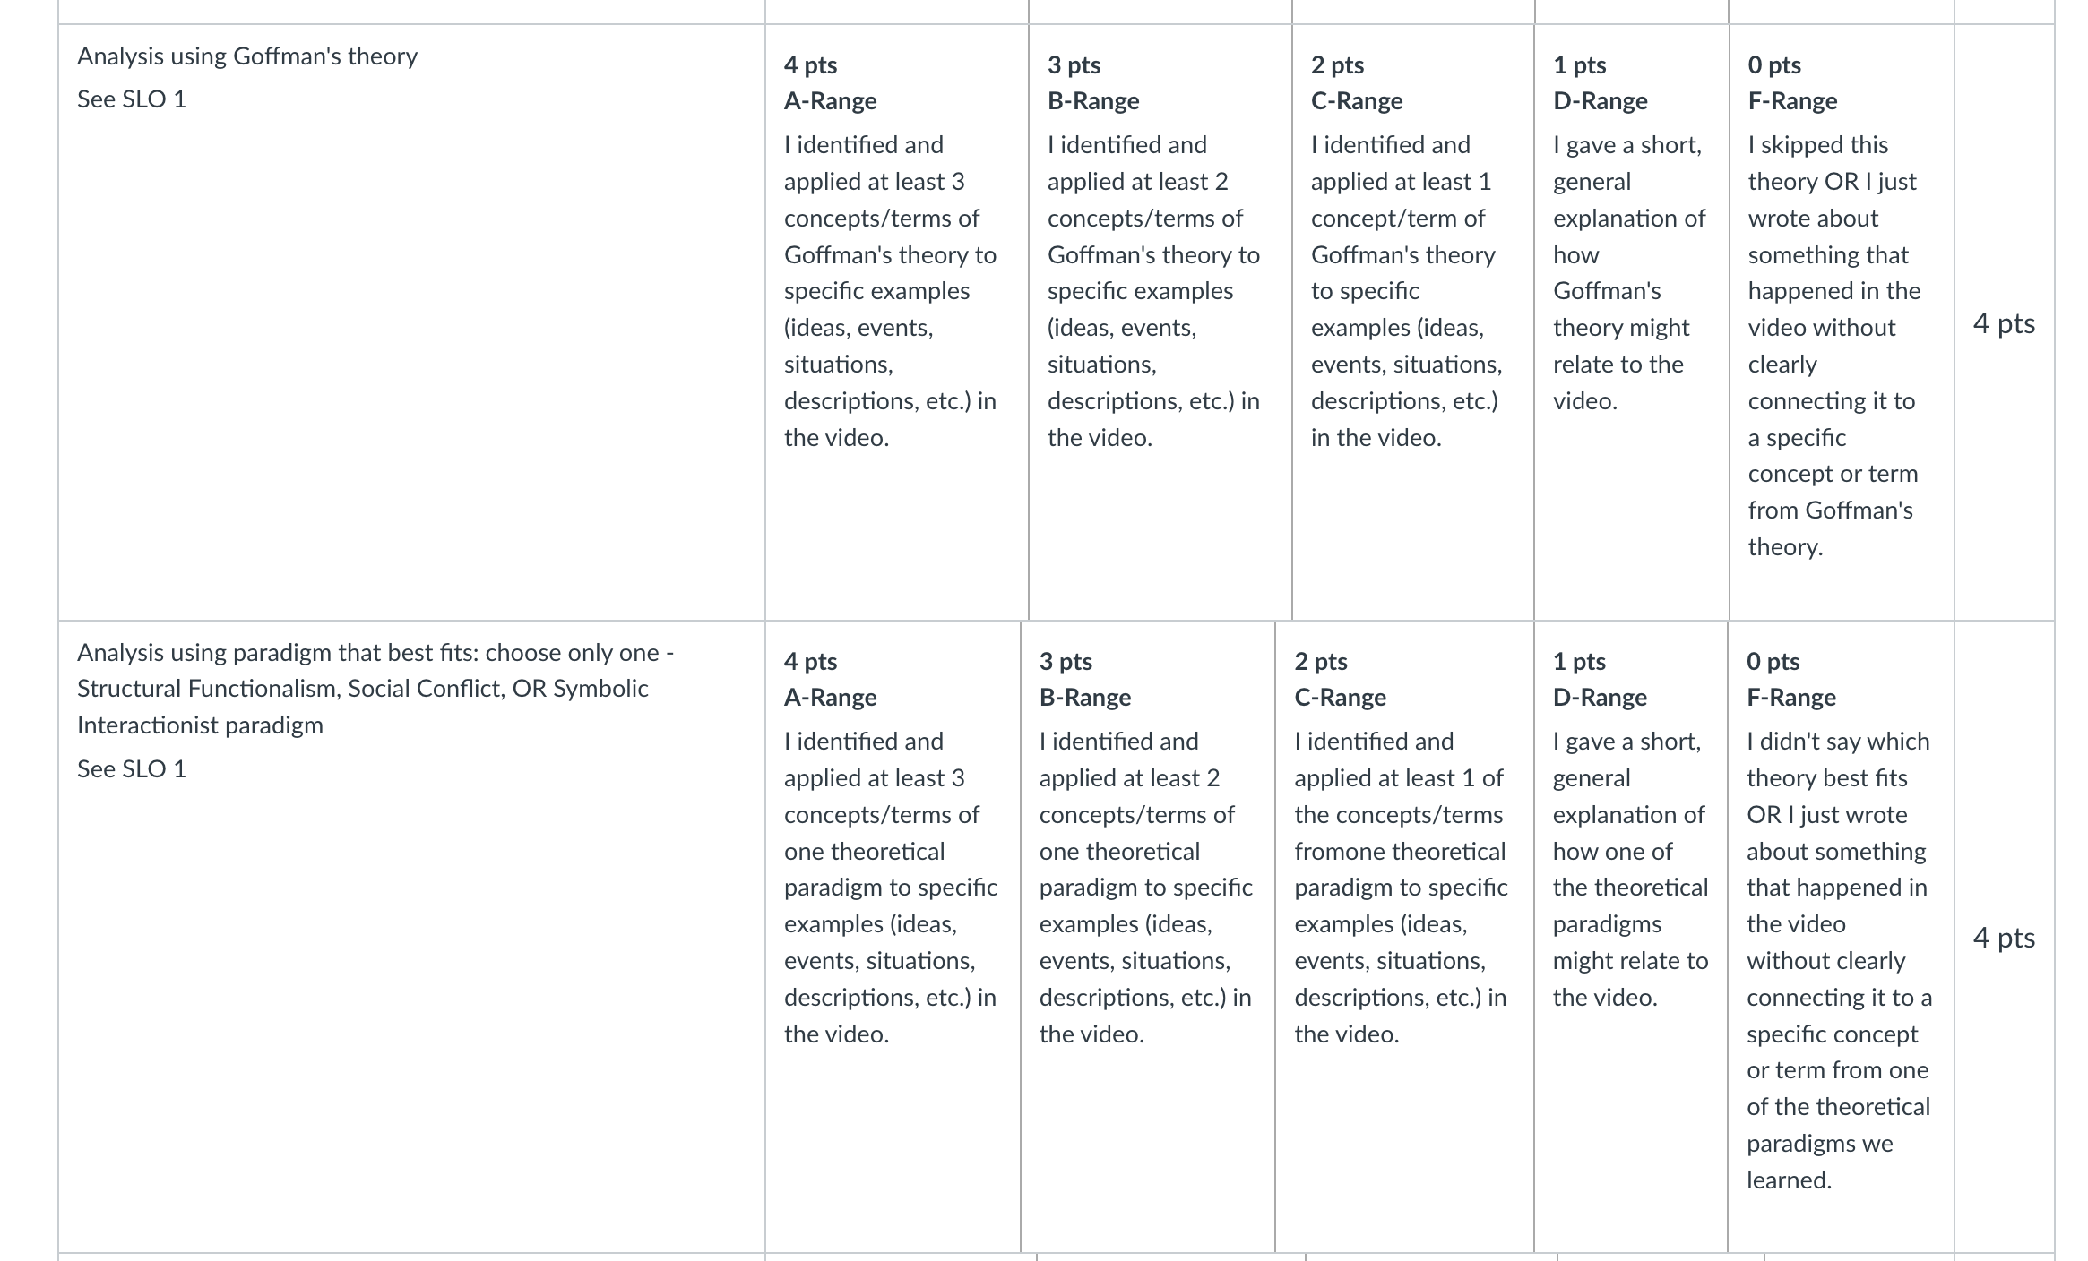Select the 3 pts B-Range cell for Goffman's theory
Viewport: 2088px width, 1261px height.
coord(1160,322)
